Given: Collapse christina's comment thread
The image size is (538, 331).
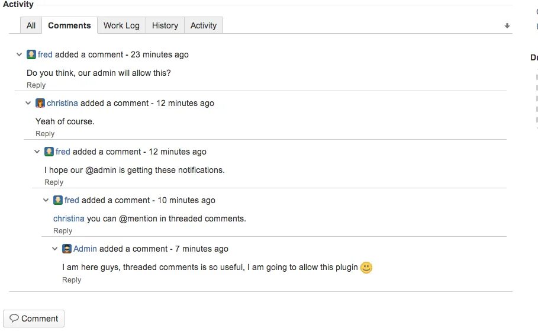Looking at the screenshot, I should tap(28, 103).
